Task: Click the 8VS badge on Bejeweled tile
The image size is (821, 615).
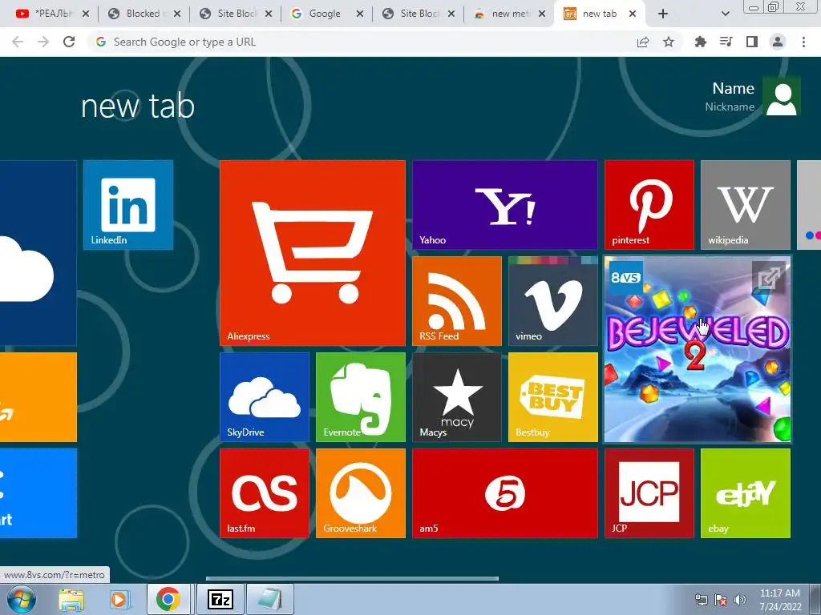Action: coord(625,277)
